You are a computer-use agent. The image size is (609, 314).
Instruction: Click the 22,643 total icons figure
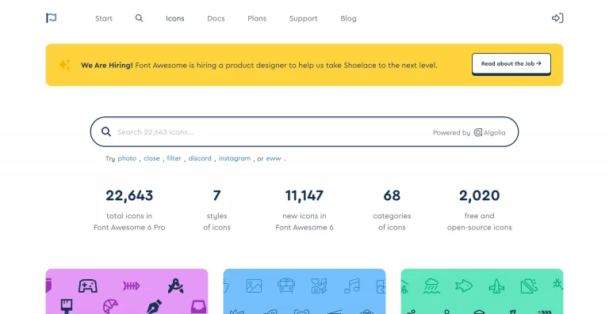[x=129, y=195]
